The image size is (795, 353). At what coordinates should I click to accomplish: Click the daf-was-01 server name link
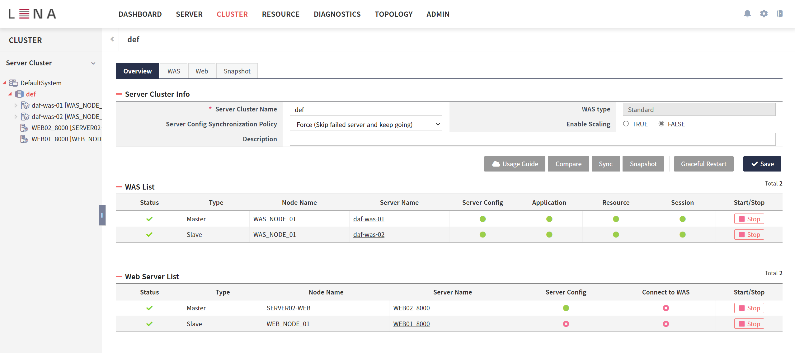point(369,219)
